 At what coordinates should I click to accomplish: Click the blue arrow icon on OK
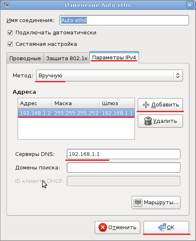tap(162, 227)
